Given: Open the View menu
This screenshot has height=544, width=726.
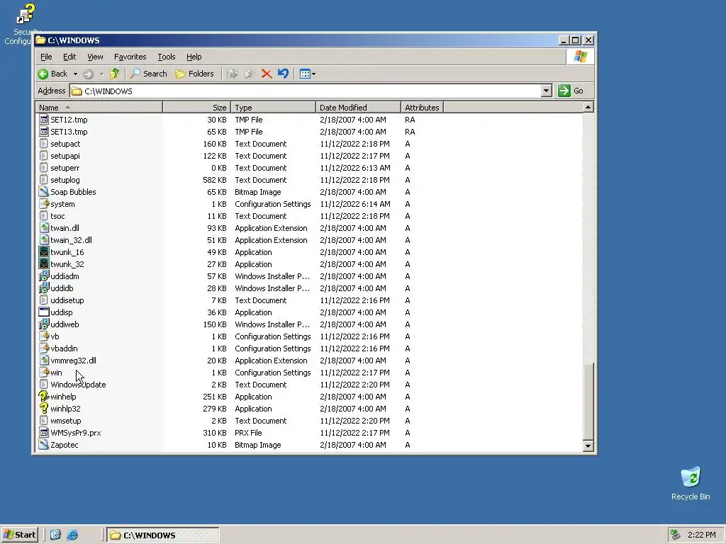Looking at the screenshot, I should tap(95, 57).
